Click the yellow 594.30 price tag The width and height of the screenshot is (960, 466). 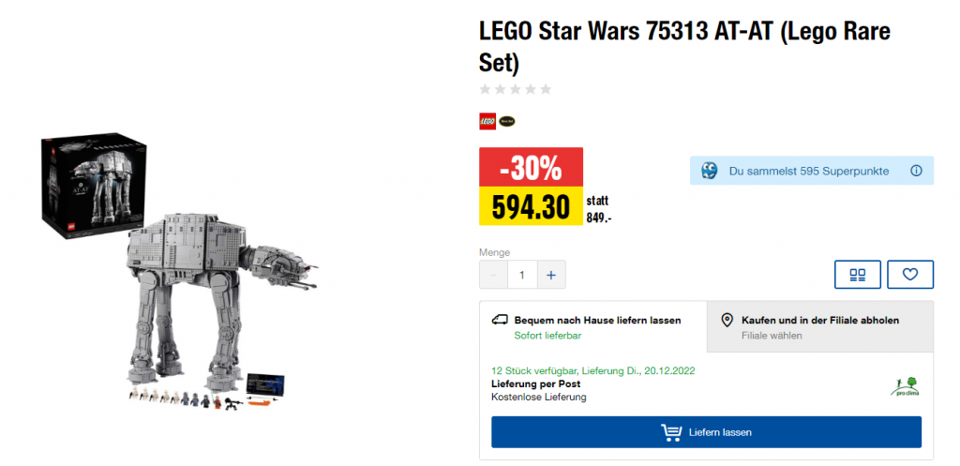point(531,207)
